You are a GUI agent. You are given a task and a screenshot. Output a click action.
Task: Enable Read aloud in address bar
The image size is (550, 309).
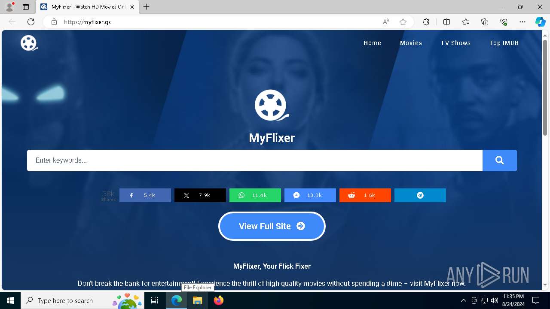(x=386, y=22)
